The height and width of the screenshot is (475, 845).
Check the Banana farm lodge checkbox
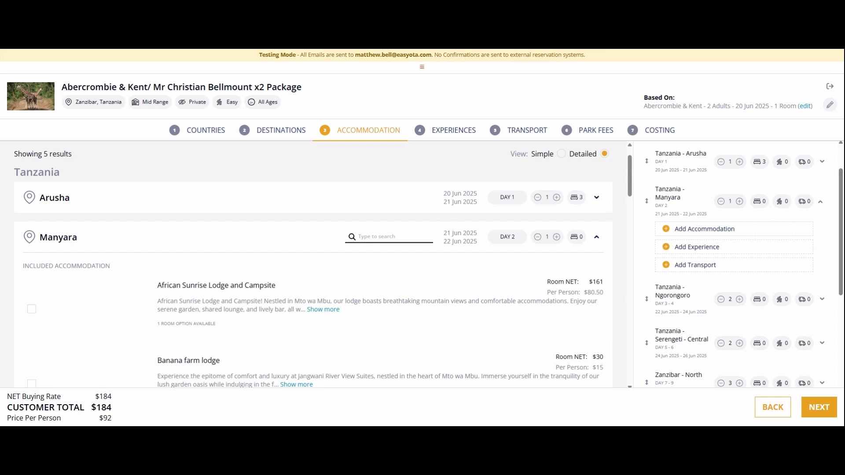pos(32,384)
